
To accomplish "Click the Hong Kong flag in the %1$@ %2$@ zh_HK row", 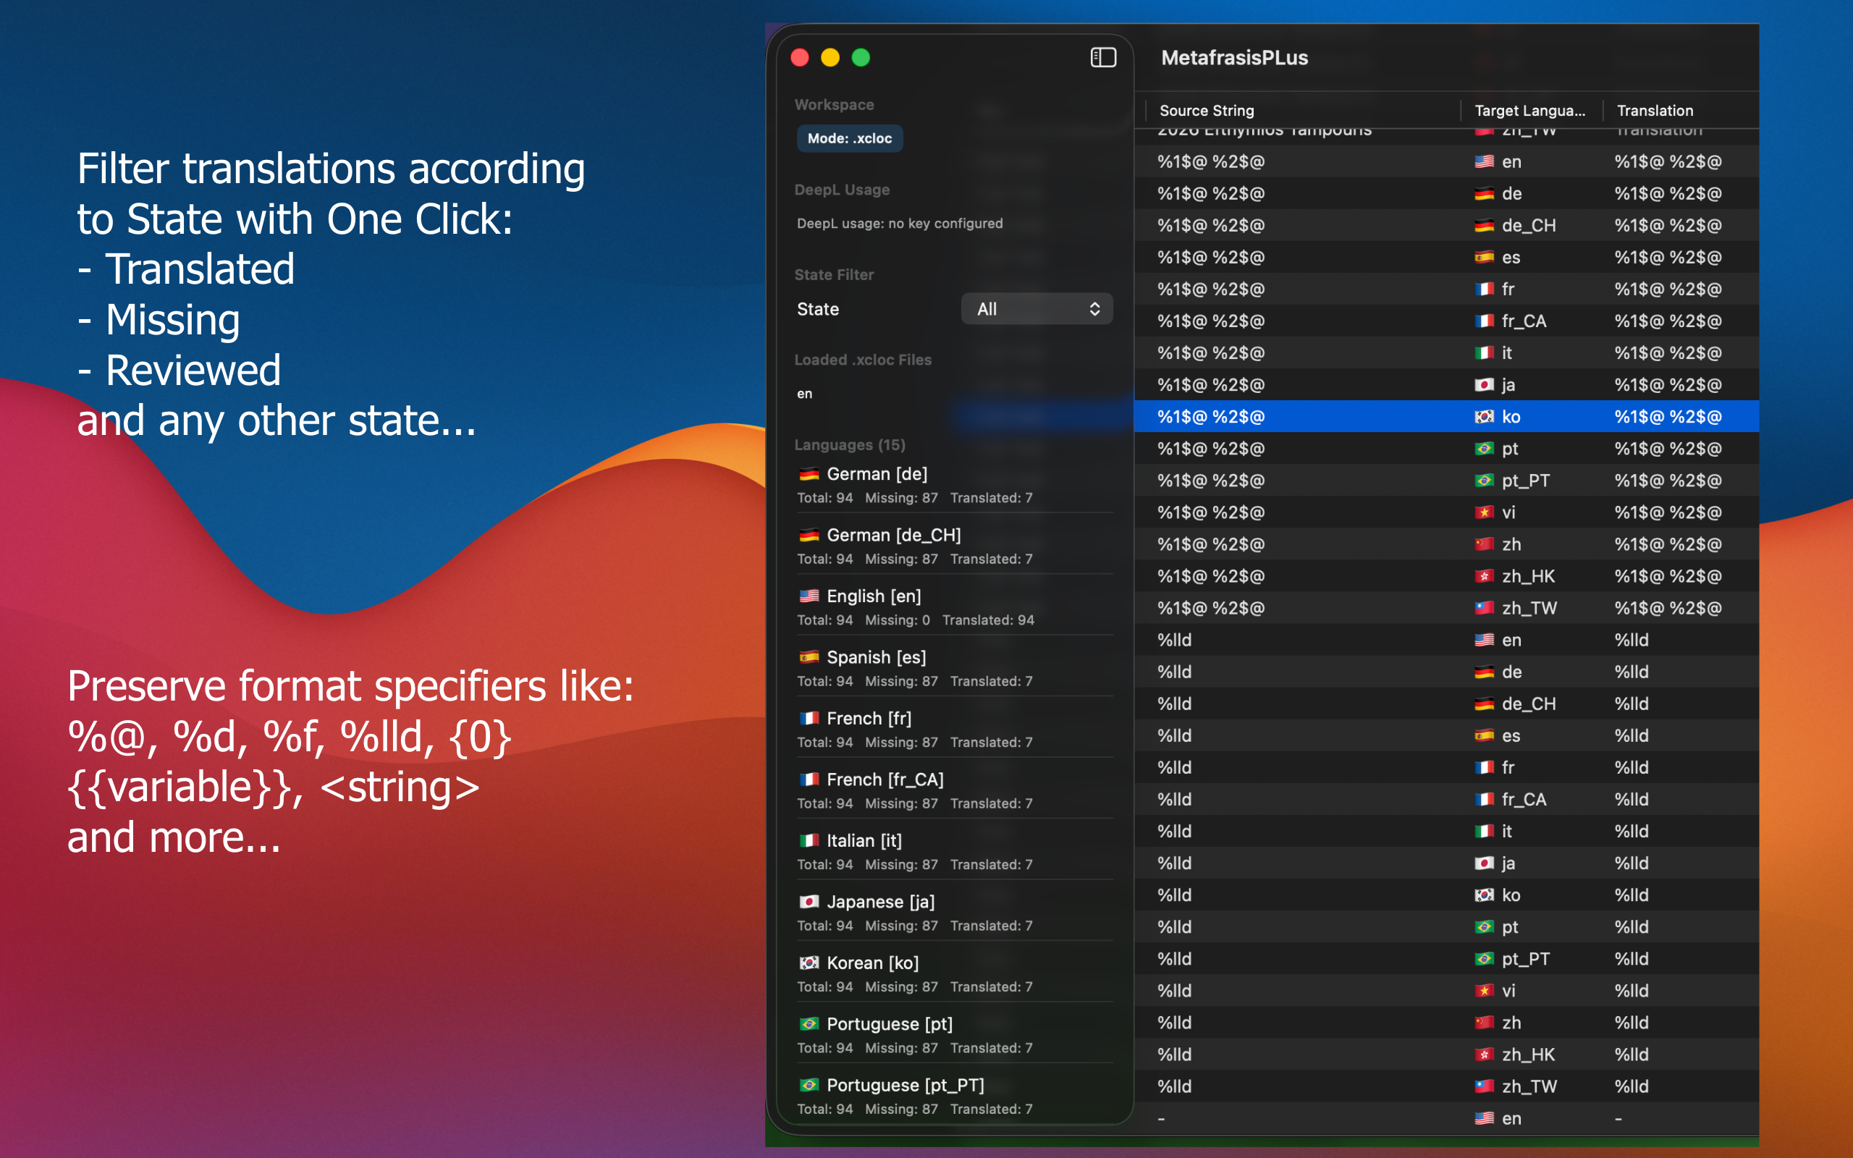I will 1484,577.
